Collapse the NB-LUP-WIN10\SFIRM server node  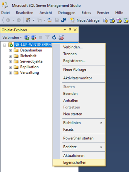[x=4, y=45]
